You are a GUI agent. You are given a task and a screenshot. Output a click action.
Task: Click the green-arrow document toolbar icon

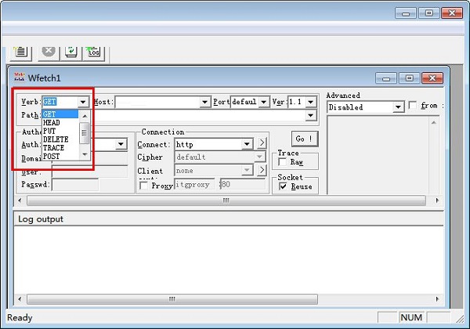tap(71, 52)
